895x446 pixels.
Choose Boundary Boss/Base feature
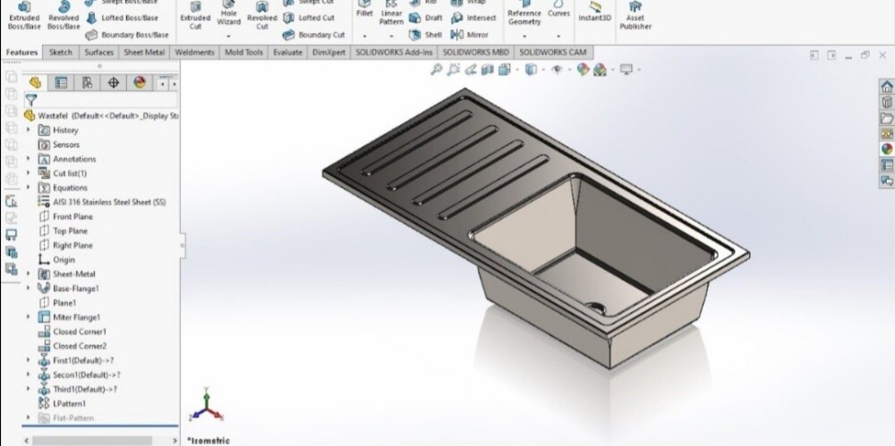[127, 35]
